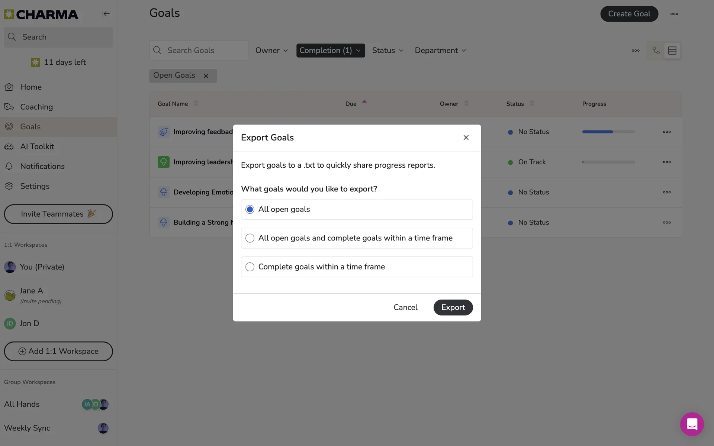
Task: Select the All open goals radio option
Action: tap(357, 209)
